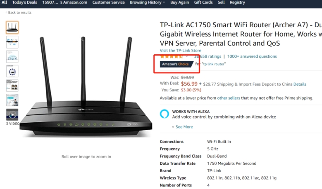Select the house diagram thumbnail
Viewport: 322px width, 189px height.
point(12,56)
